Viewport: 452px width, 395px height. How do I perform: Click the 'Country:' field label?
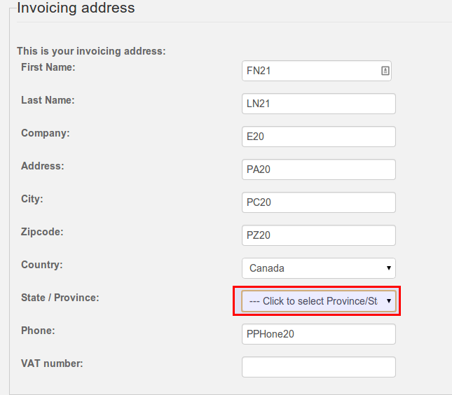click(x=42, y=265)
